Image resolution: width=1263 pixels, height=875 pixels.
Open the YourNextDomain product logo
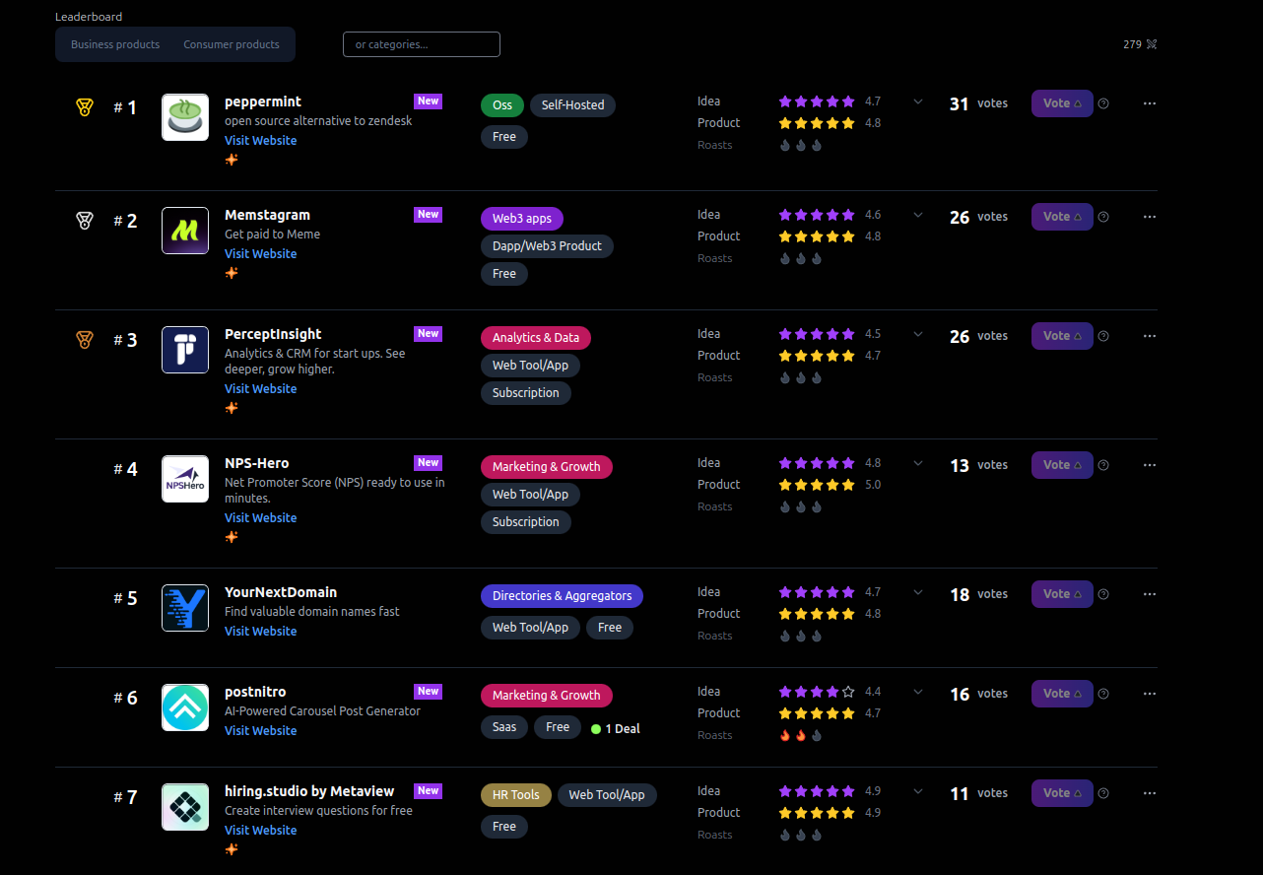pos(185,608)
